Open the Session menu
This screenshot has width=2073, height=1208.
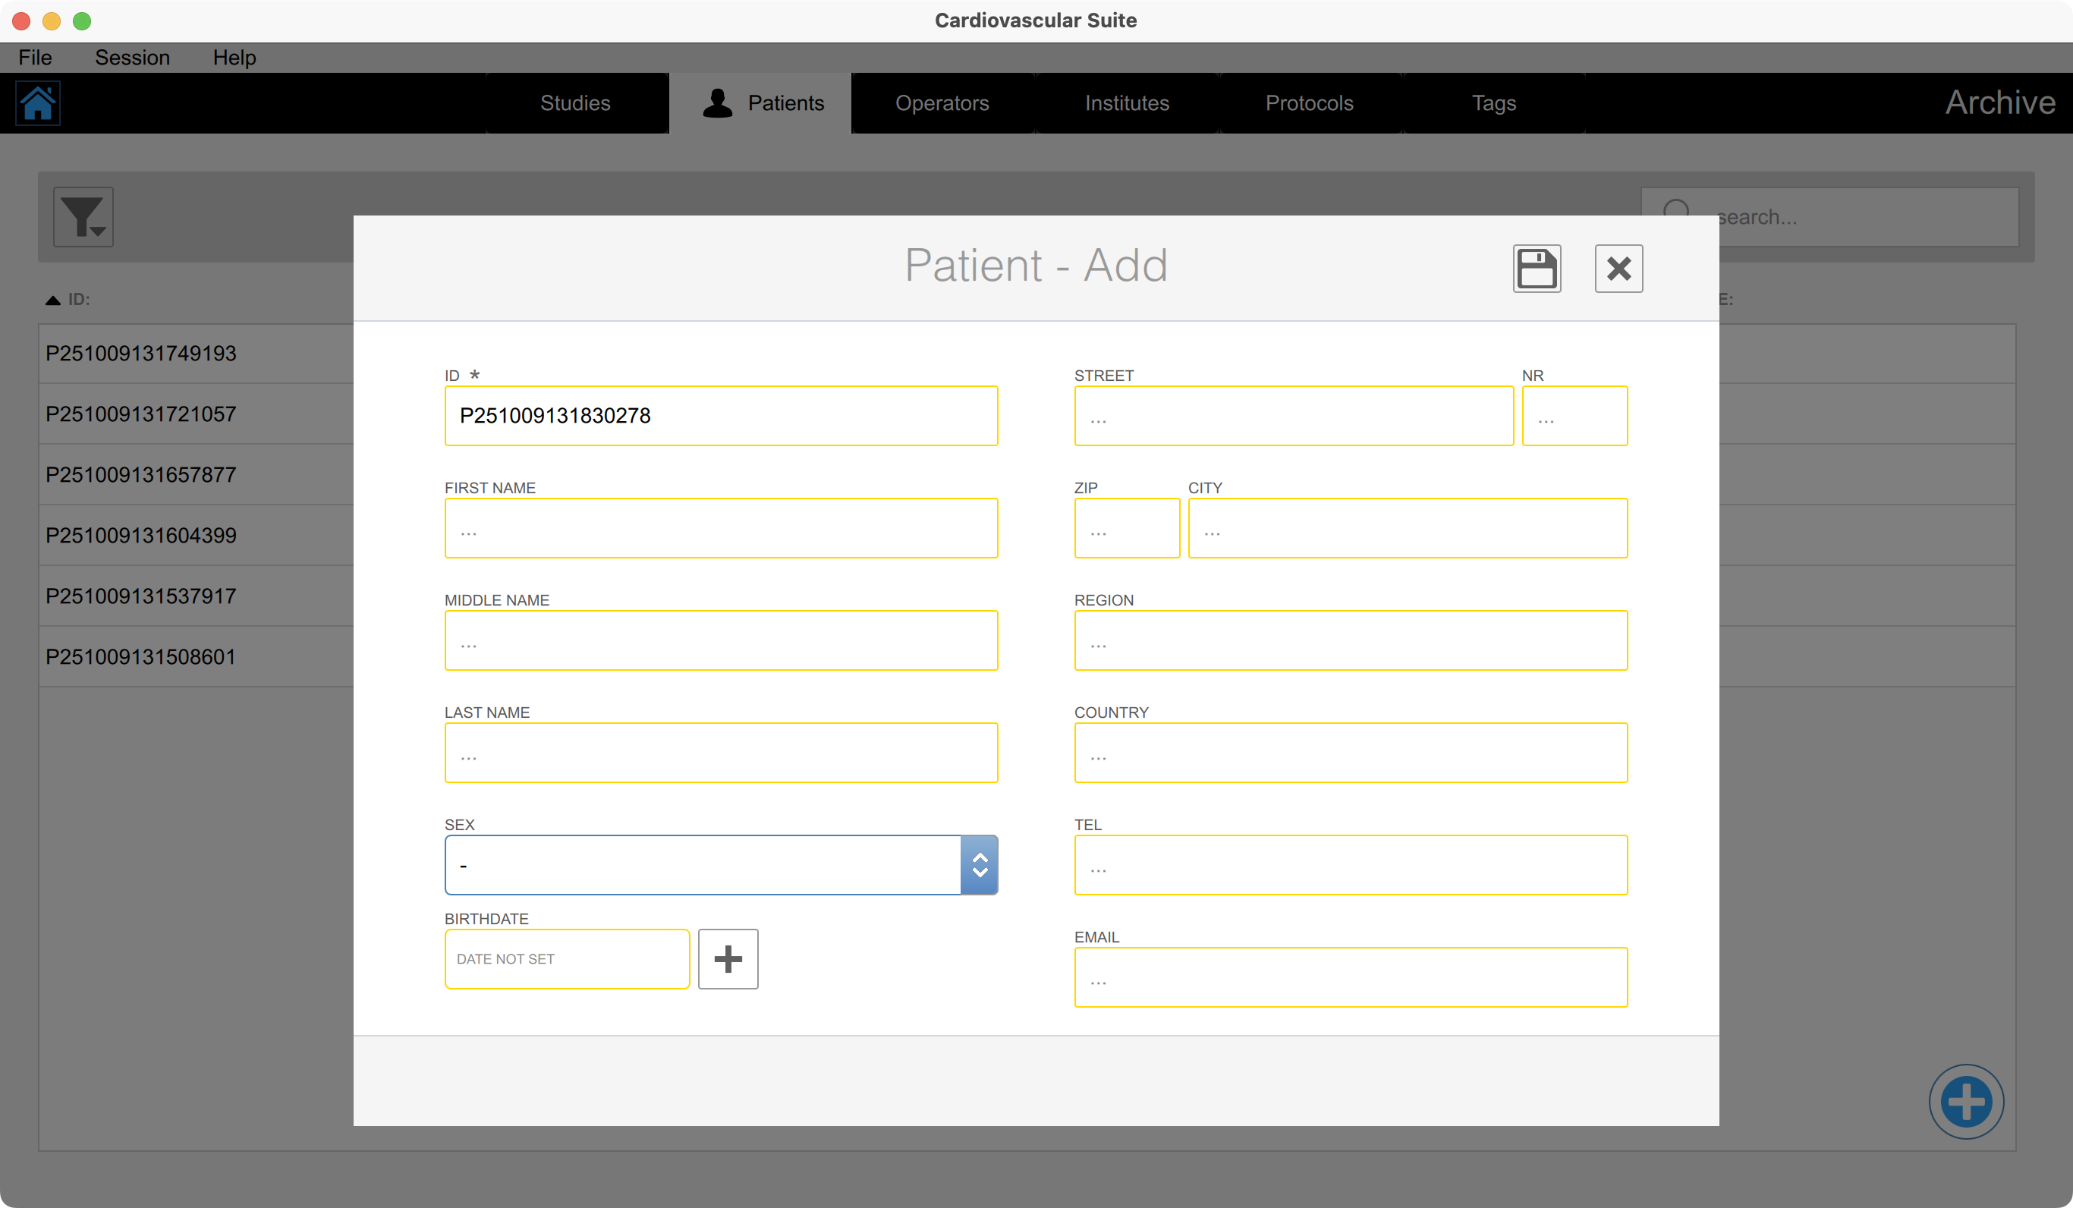click(x=131, y=57)
